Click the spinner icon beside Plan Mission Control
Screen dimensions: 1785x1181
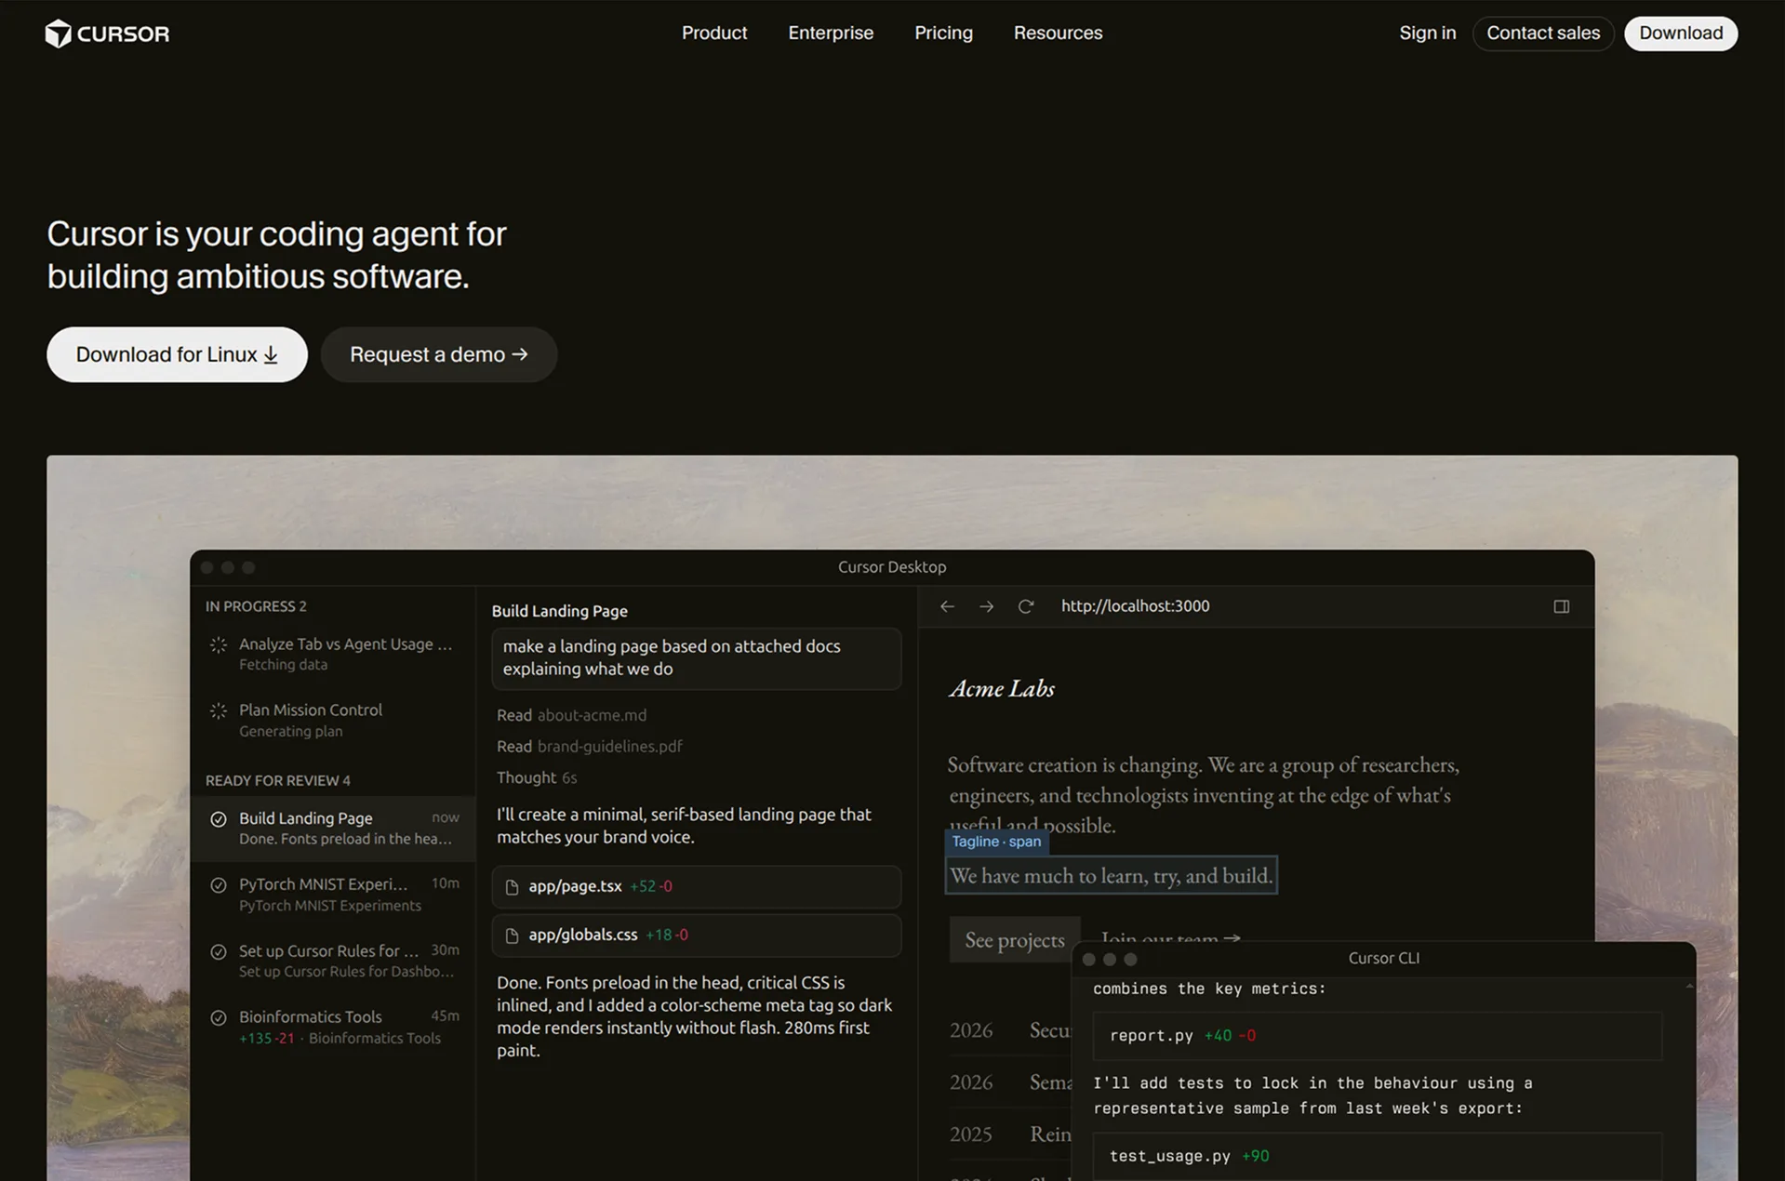point(219,710)
